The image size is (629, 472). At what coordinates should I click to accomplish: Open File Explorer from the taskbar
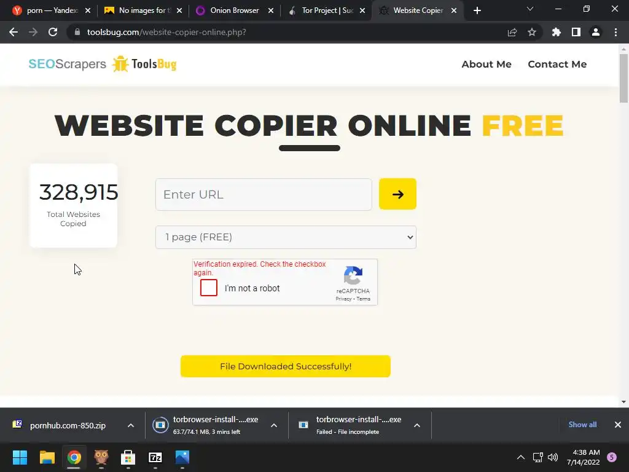(x=47, y=457)
